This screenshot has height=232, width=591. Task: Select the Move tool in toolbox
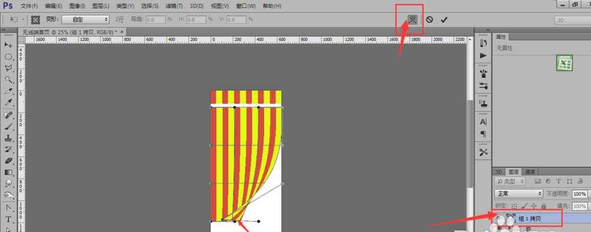coord(8,45)
